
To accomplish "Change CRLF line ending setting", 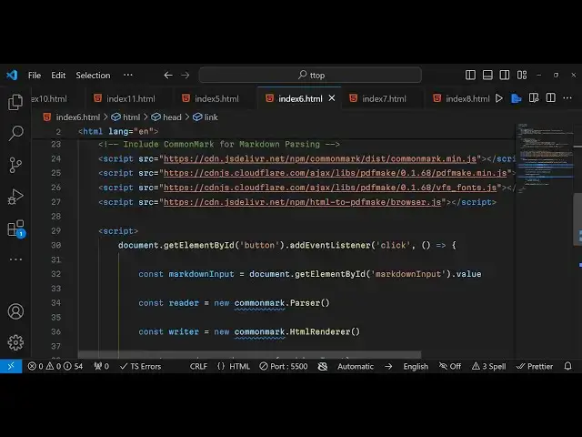I will tap(198, 366).
